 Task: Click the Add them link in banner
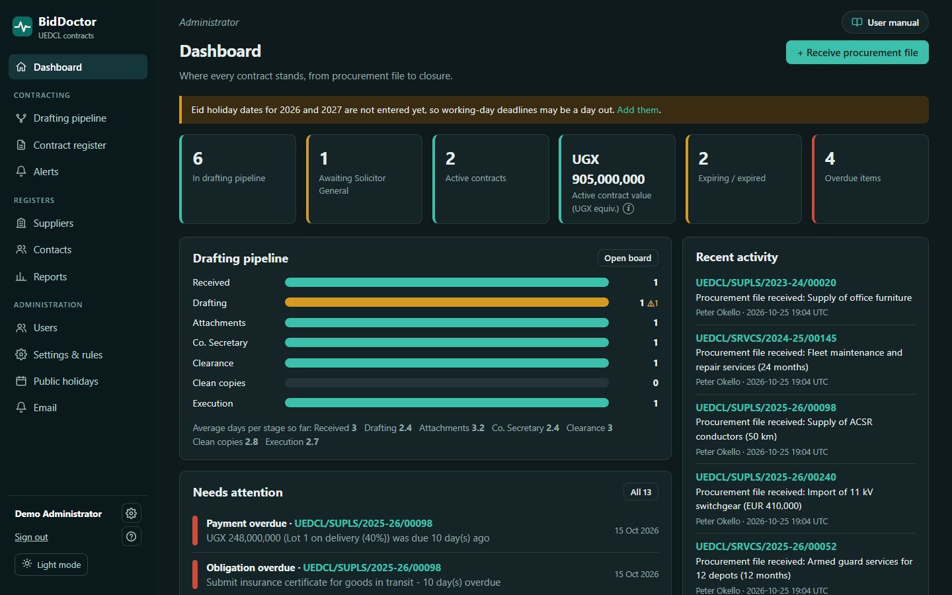pyautogui.click(x=638, y=110)
